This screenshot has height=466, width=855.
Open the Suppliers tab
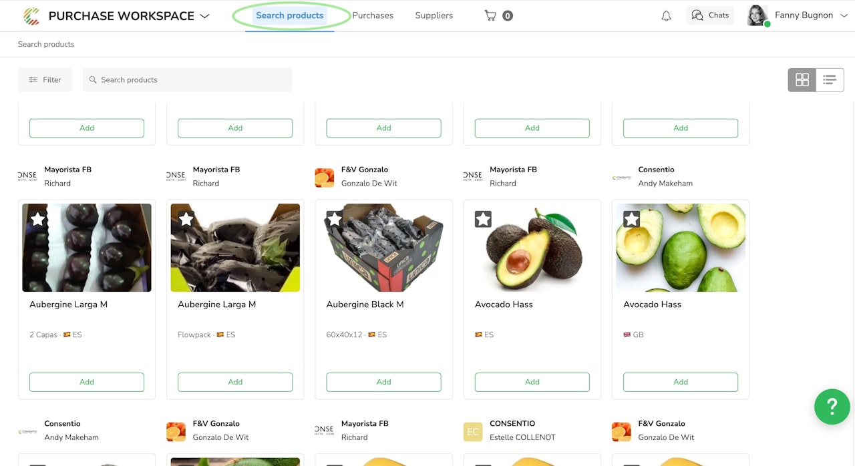coord(434,15)
